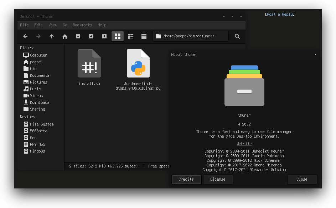This screenshot has width=336, height=208.
Task: Click the folder icon in the location bar
Action: coord(158,36)
